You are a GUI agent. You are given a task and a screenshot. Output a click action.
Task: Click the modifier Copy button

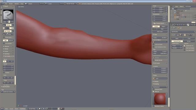pos(189,38)
